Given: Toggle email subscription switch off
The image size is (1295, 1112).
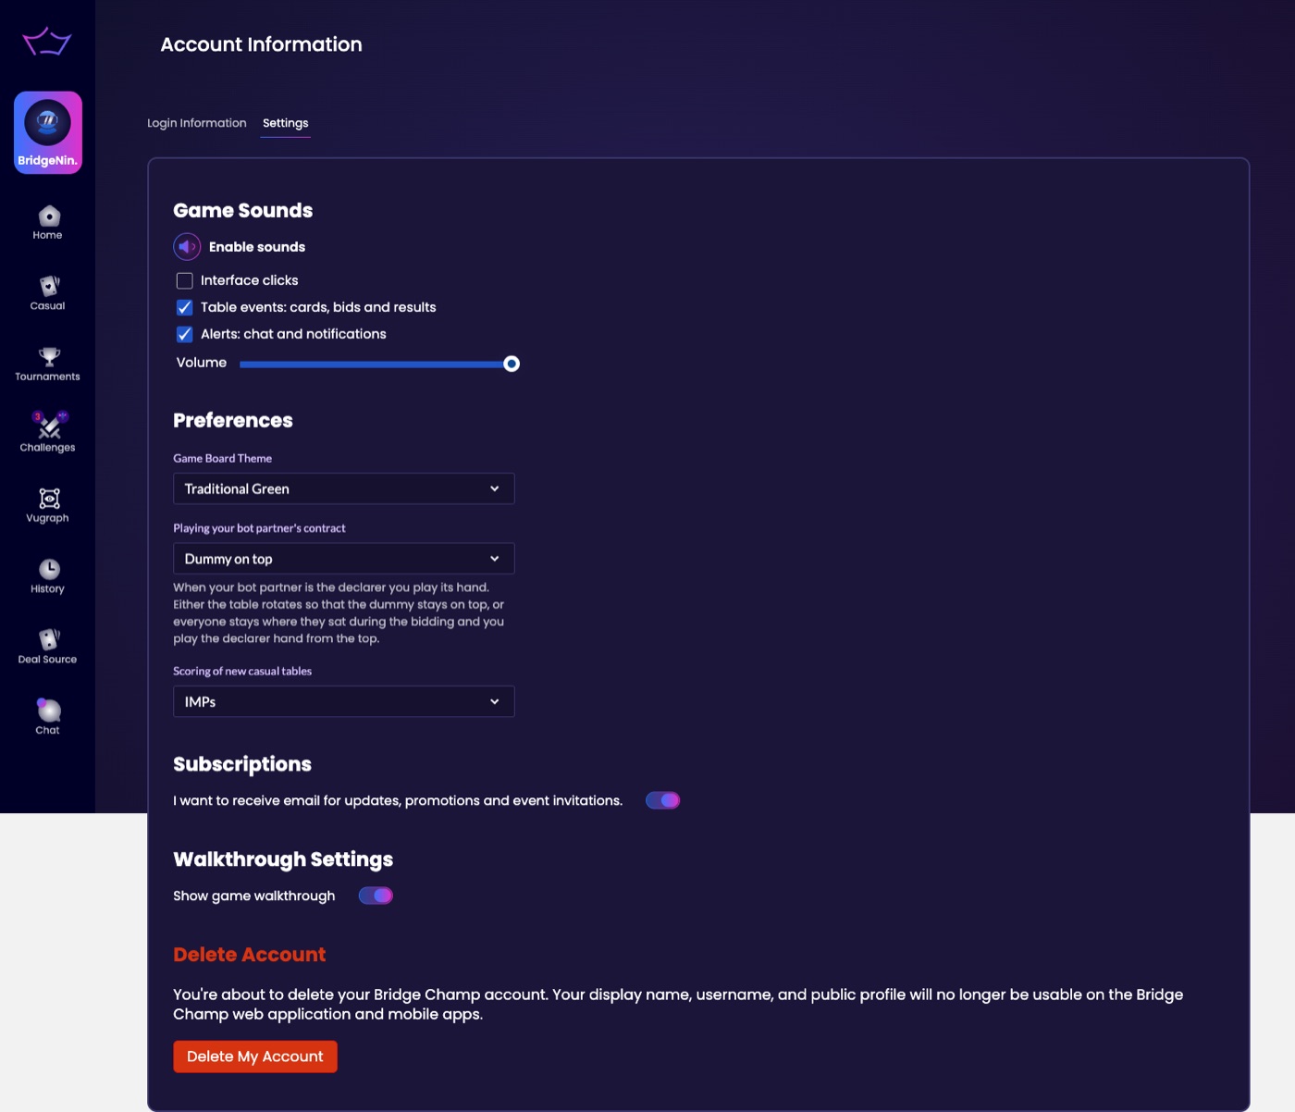Looking at the screenshot, I should (x=663, y=800).
